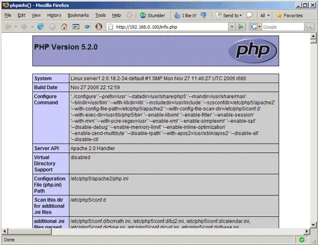This screenshot has height=245, width=318.
Task: Click the 'PHP Version 5.2.0' heading
Action: 66,47
